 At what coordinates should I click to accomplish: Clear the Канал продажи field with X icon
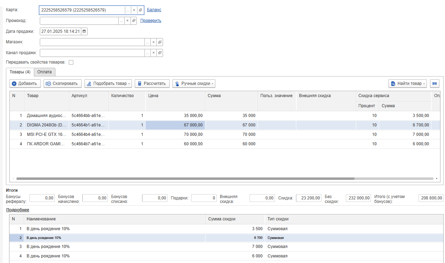click(153, 53)
